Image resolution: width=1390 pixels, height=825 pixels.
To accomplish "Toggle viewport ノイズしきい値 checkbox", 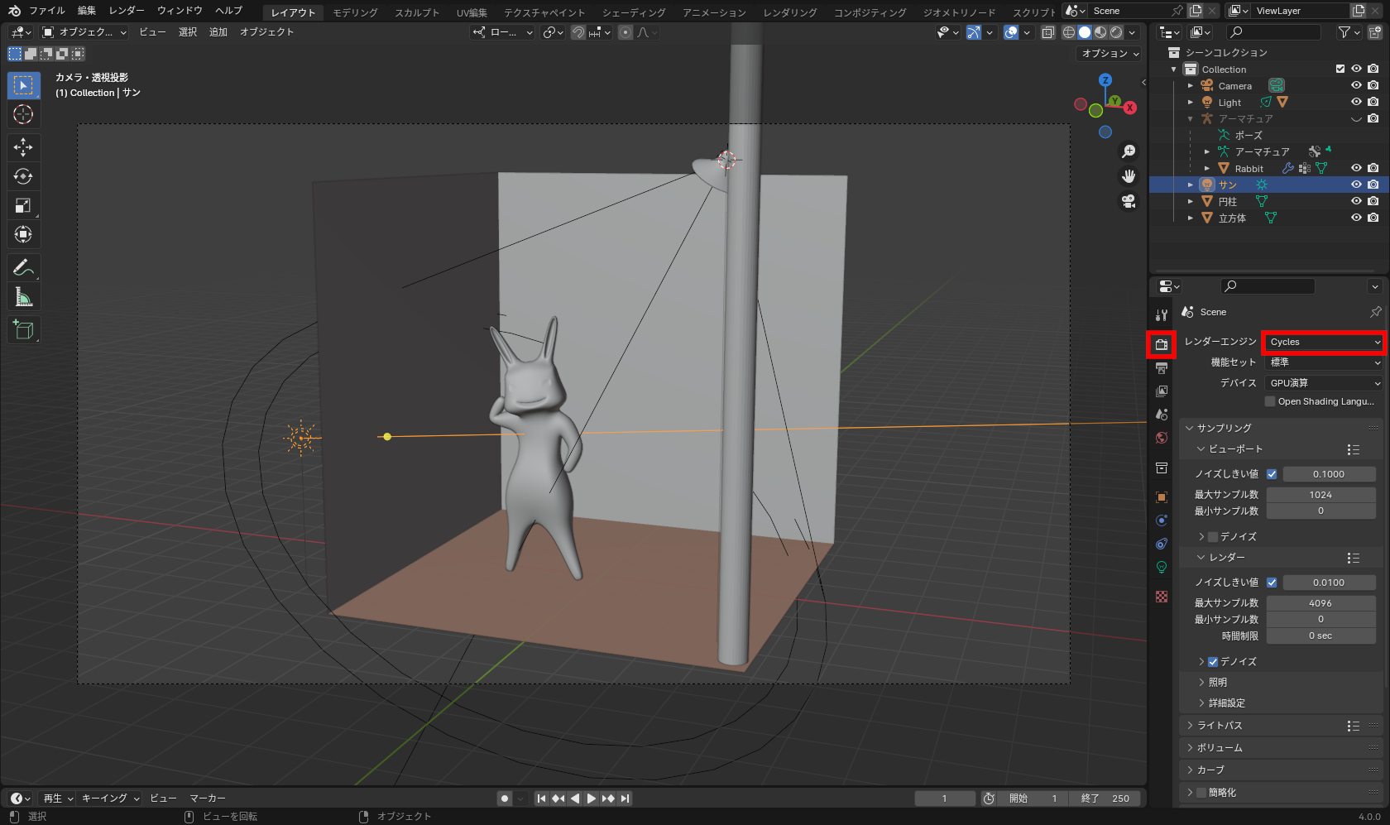I will [x=1272, y=474].
